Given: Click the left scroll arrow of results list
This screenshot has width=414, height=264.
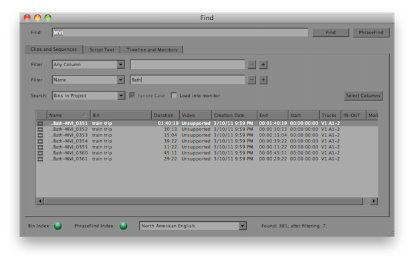Looking at the screenshot, I should tap(40, 201).
